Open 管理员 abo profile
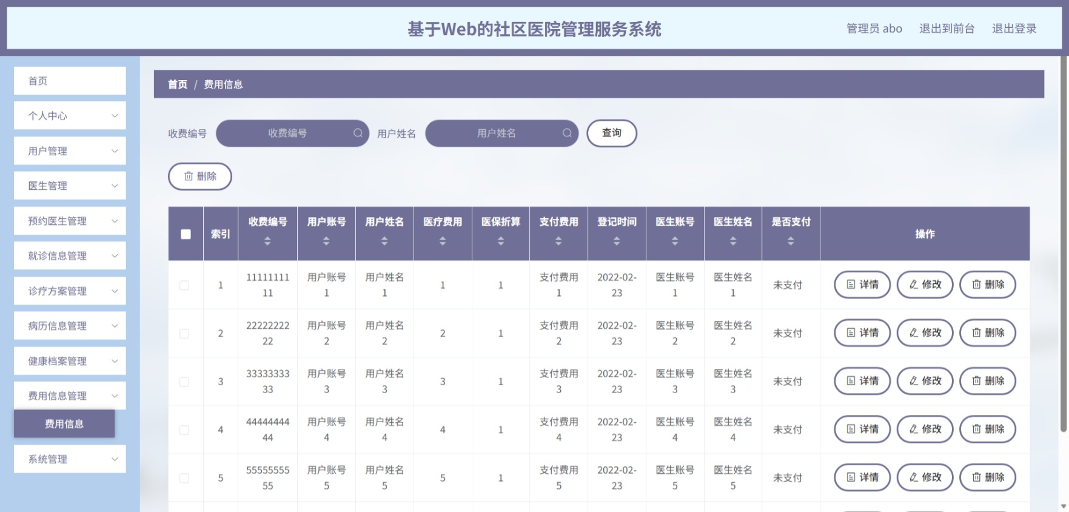 (874, 29)
